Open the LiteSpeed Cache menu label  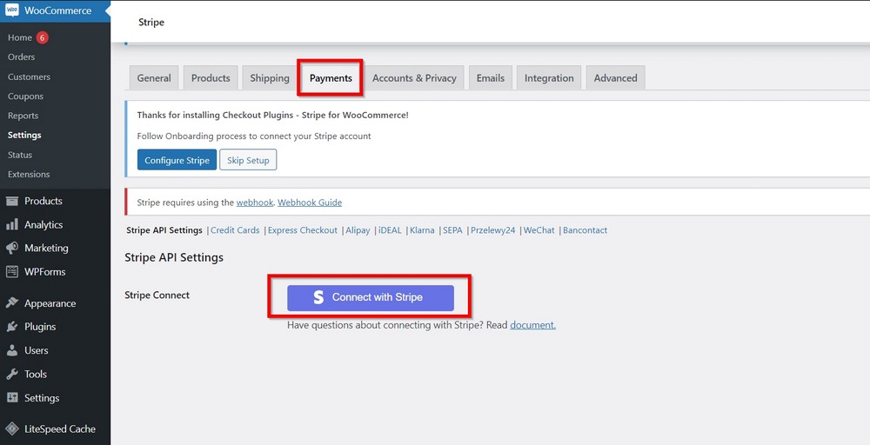[60, 429]
